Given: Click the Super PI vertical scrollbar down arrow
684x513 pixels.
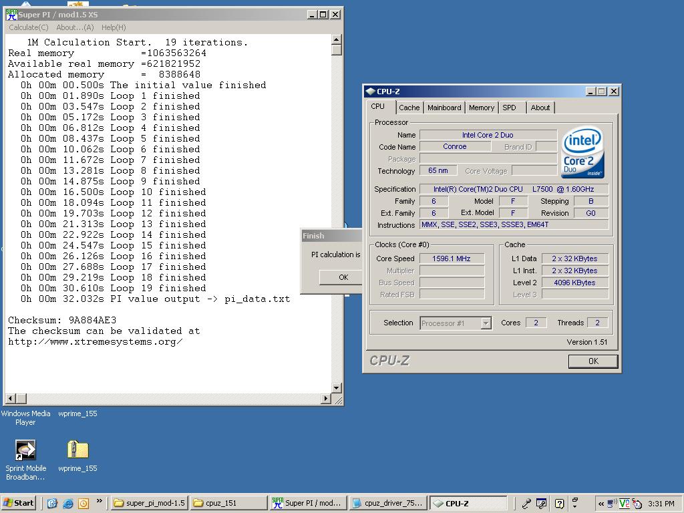Looking at the screenshot, I should [337, 388].
